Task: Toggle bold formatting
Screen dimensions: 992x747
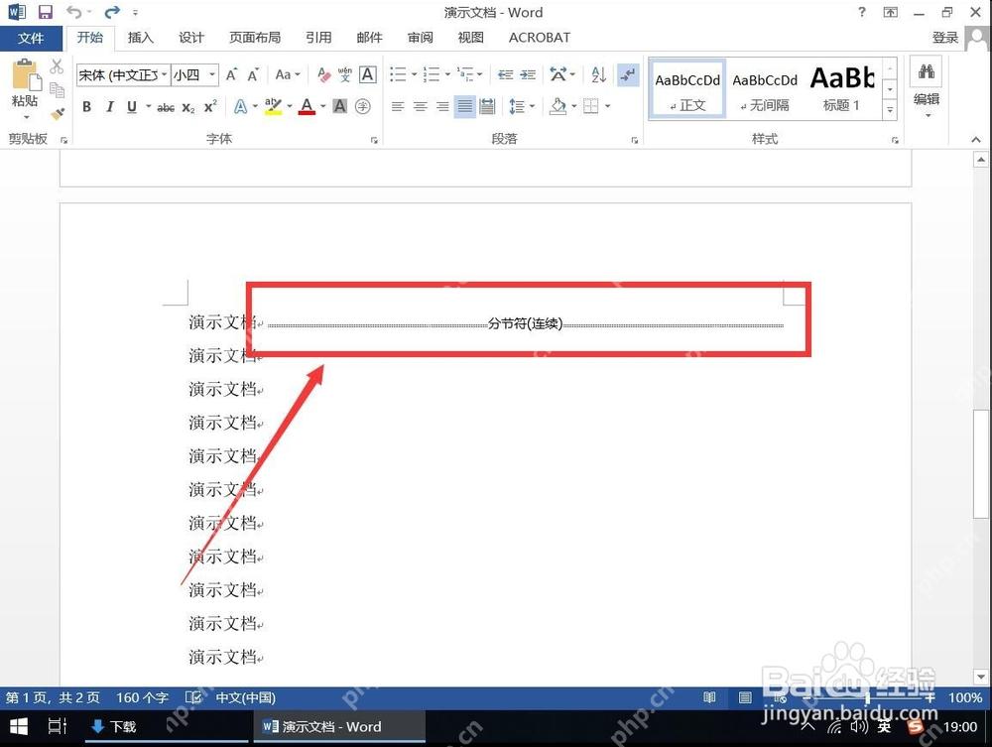Action: 86,107
